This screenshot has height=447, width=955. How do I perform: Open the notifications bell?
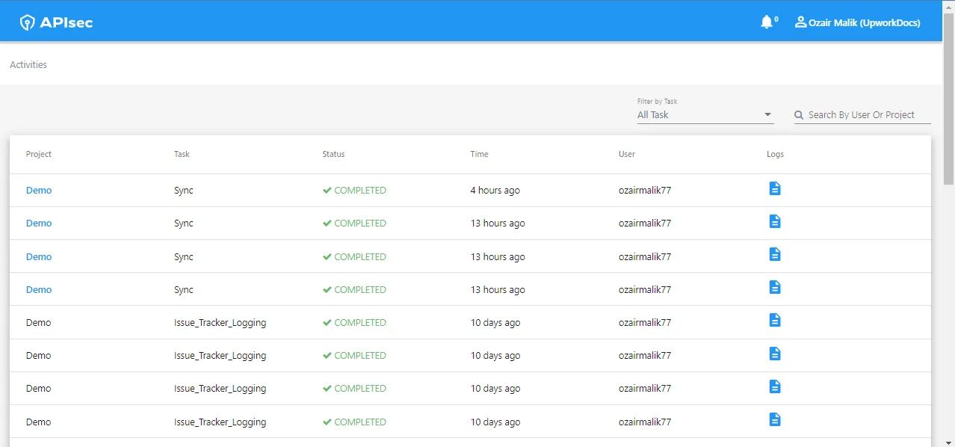click(x=767, y=22)
